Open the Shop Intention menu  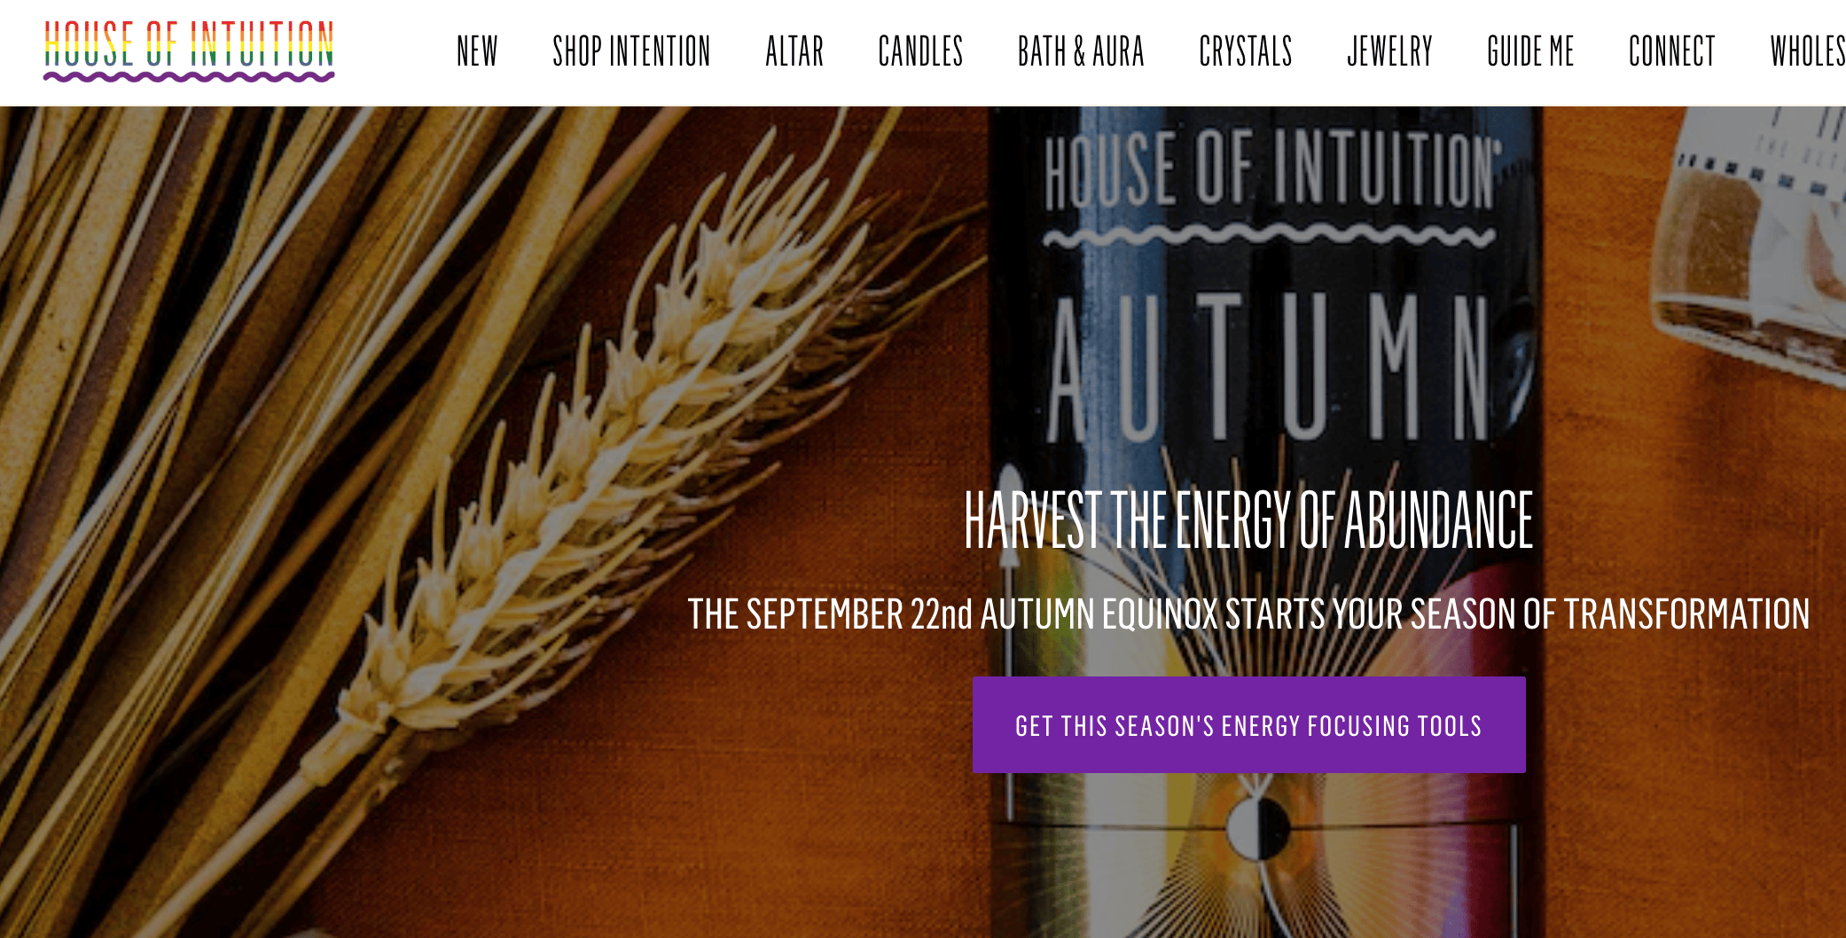coord(631,51)
